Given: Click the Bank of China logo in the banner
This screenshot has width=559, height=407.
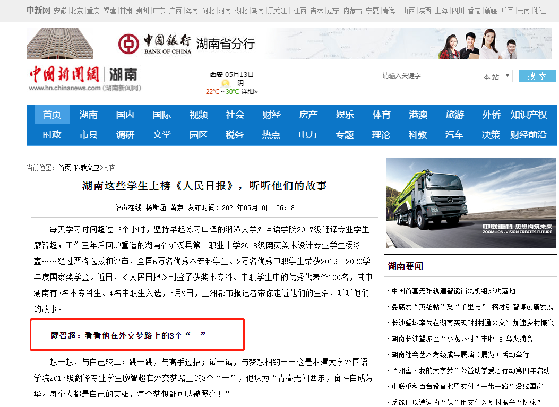Looking at the screenshot, I should (128, 44).
